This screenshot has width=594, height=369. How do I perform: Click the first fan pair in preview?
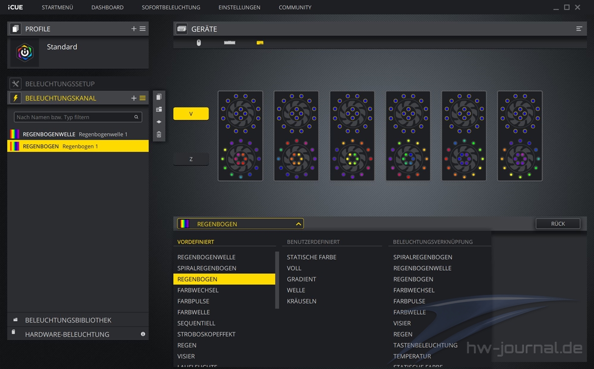[x=240, y=136]
